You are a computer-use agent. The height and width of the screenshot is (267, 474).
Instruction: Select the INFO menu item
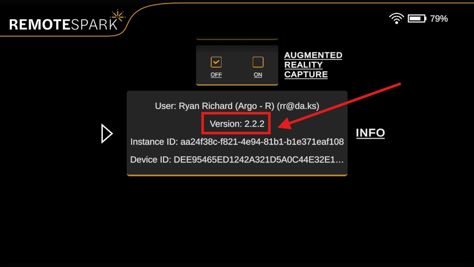[370, 133]
